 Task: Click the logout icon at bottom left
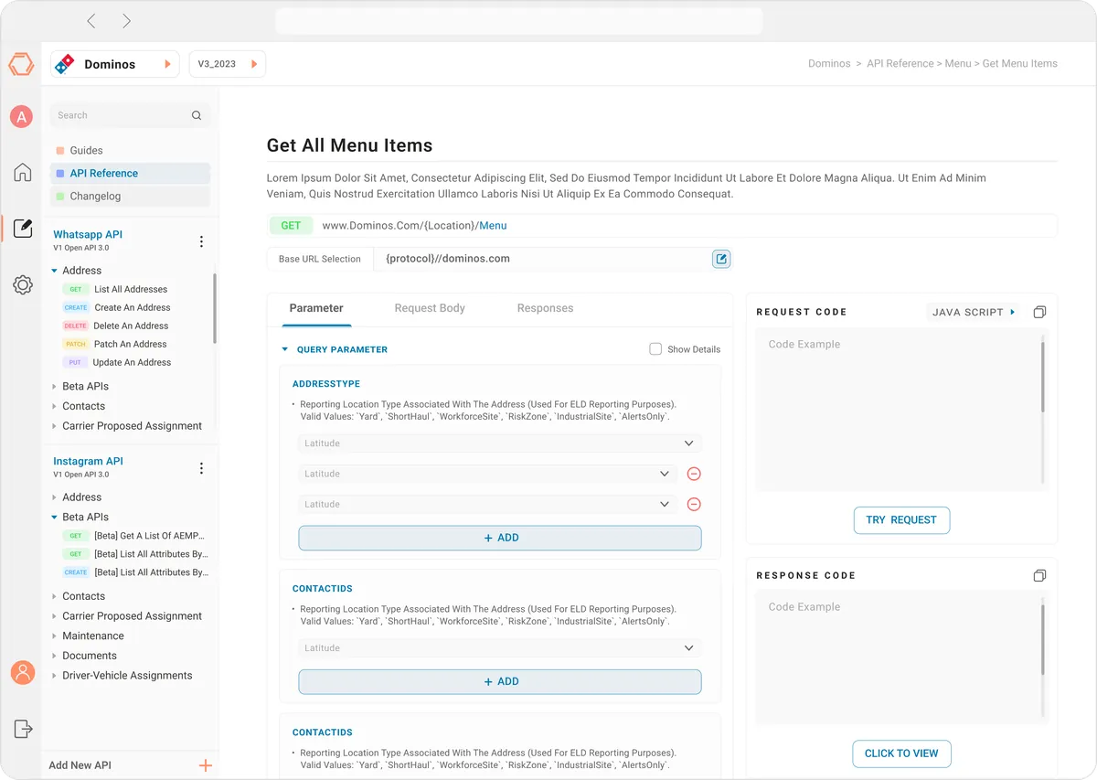pos(23,729)
